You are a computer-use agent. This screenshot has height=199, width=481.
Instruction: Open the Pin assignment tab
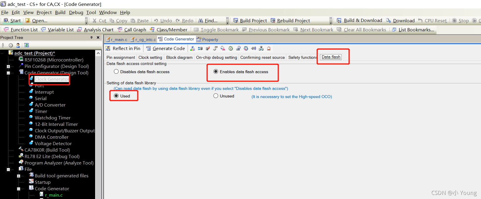(121, 57)
